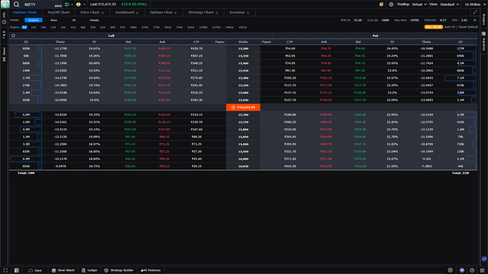Click the orange lightning icon
The image size is (488, 274).
coord(381,4)
